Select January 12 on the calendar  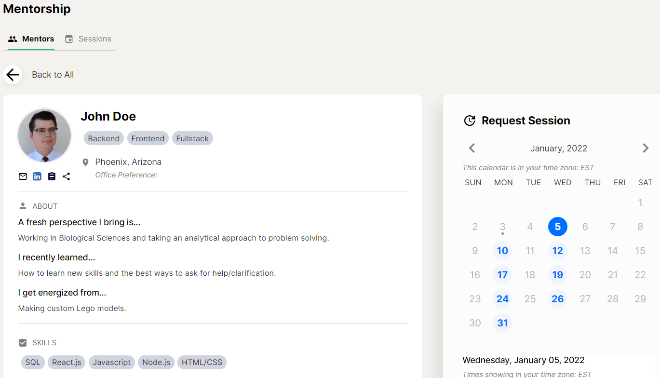coord(558,251)
